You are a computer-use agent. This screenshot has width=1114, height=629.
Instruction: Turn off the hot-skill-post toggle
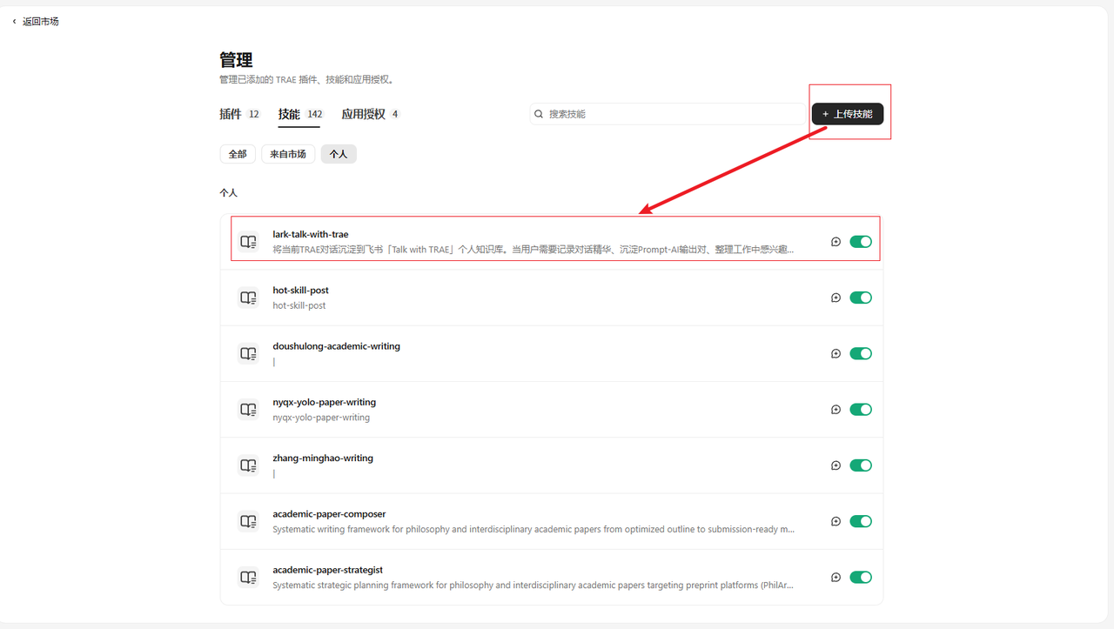click(861, 298)
